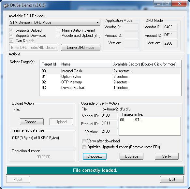Select the Device Feature target row
Screen dimensions: 190x189
point(110,88)
